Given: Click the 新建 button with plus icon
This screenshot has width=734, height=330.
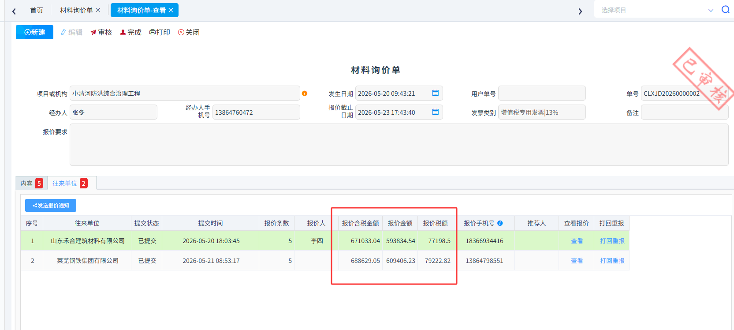Looking at the screenshot, I should click(x=34, y=32).
